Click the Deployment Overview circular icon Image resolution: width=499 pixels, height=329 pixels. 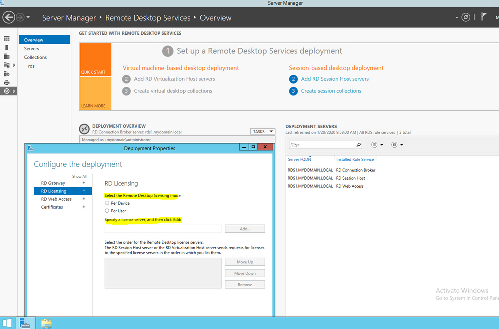pos(84,129)
